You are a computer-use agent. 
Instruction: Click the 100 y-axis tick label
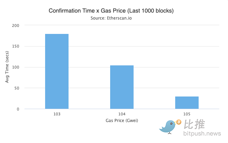tap(15, 67)
